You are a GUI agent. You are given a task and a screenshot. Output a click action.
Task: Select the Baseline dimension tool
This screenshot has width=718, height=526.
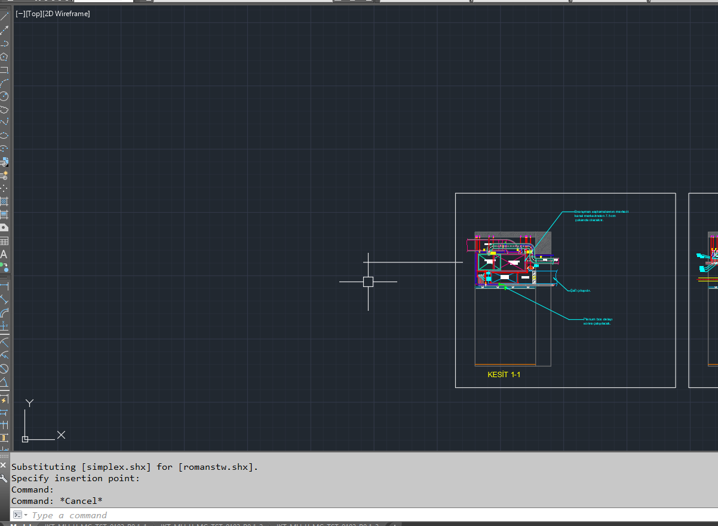[4, 412]
